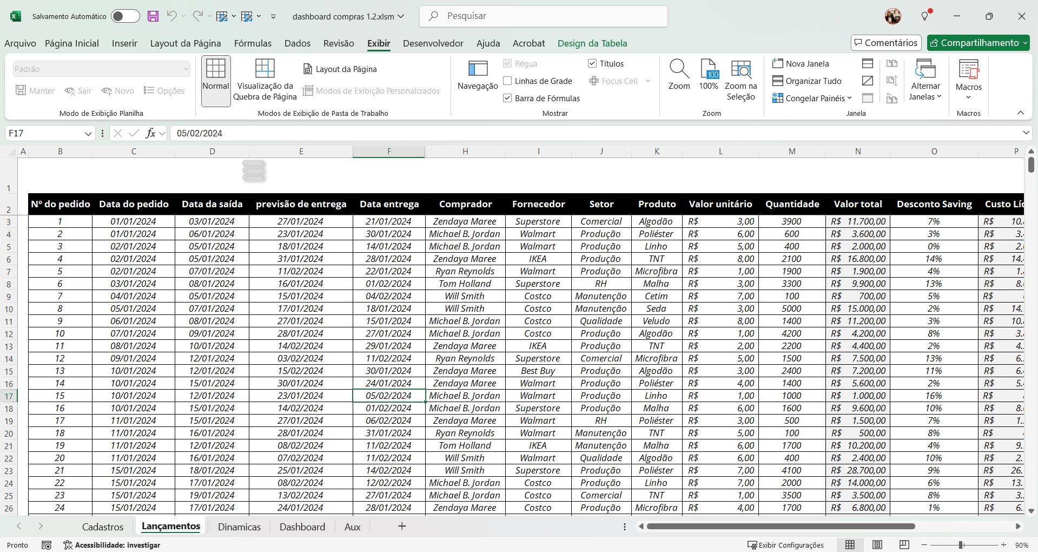The width and height of the screenshot is (1038, 552).
Task: Click Acessibilidade: investigar status text
Action: [x=112, y=545]
